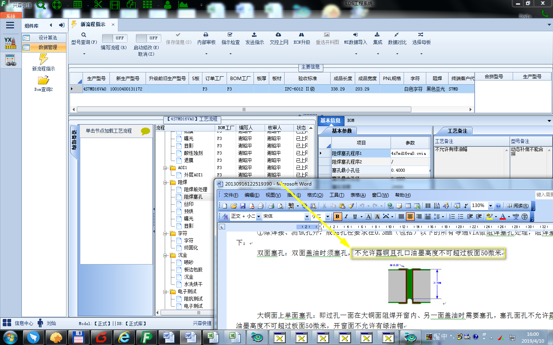Click 集成 button in toolbar

point(377,39)
